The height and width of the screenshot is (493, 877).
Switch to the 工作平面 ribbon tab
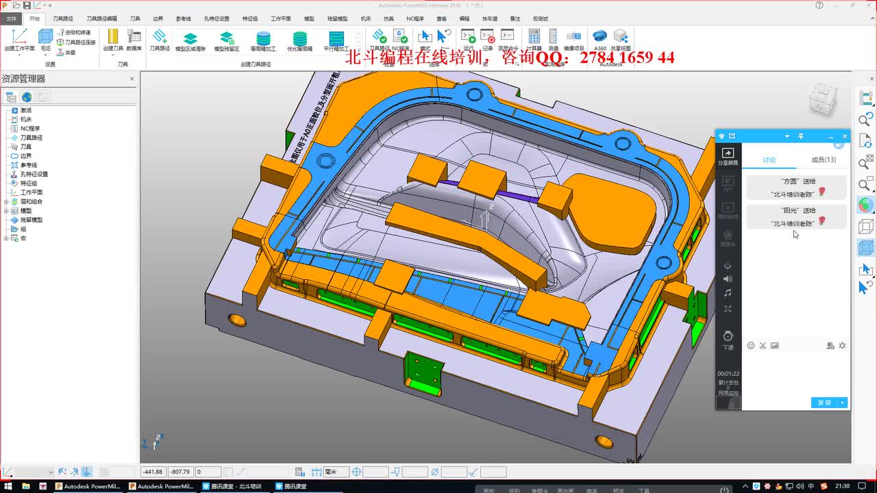280,18
